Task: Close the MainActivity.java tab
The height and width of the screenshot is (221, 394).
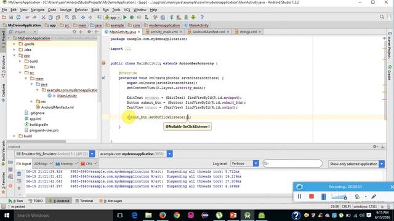Action: (139, 32)
